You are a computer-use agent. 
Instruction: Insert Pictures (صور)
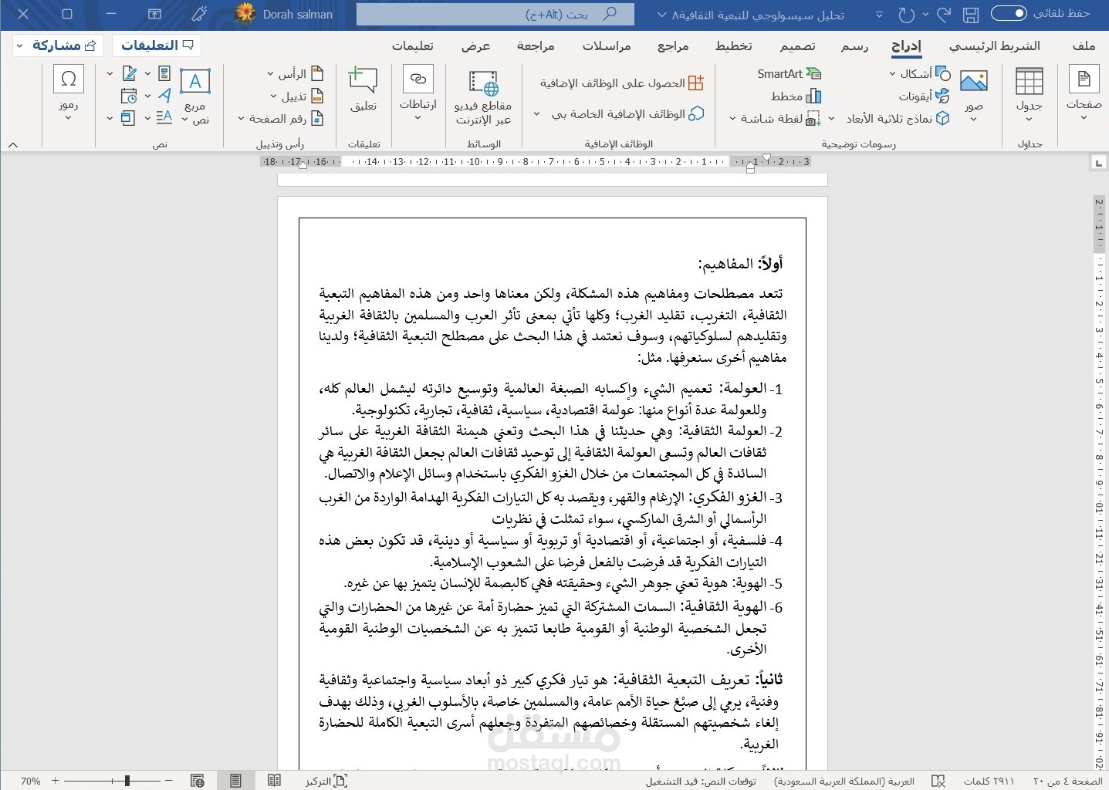974,89
